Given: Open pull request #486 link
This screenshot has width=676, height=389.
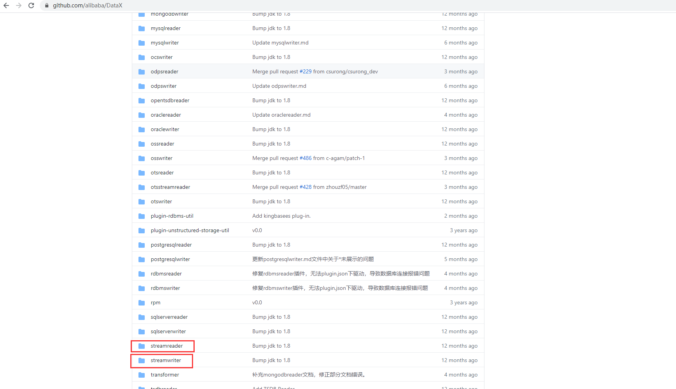Looking at the screenshot, I should coord(305,158).
